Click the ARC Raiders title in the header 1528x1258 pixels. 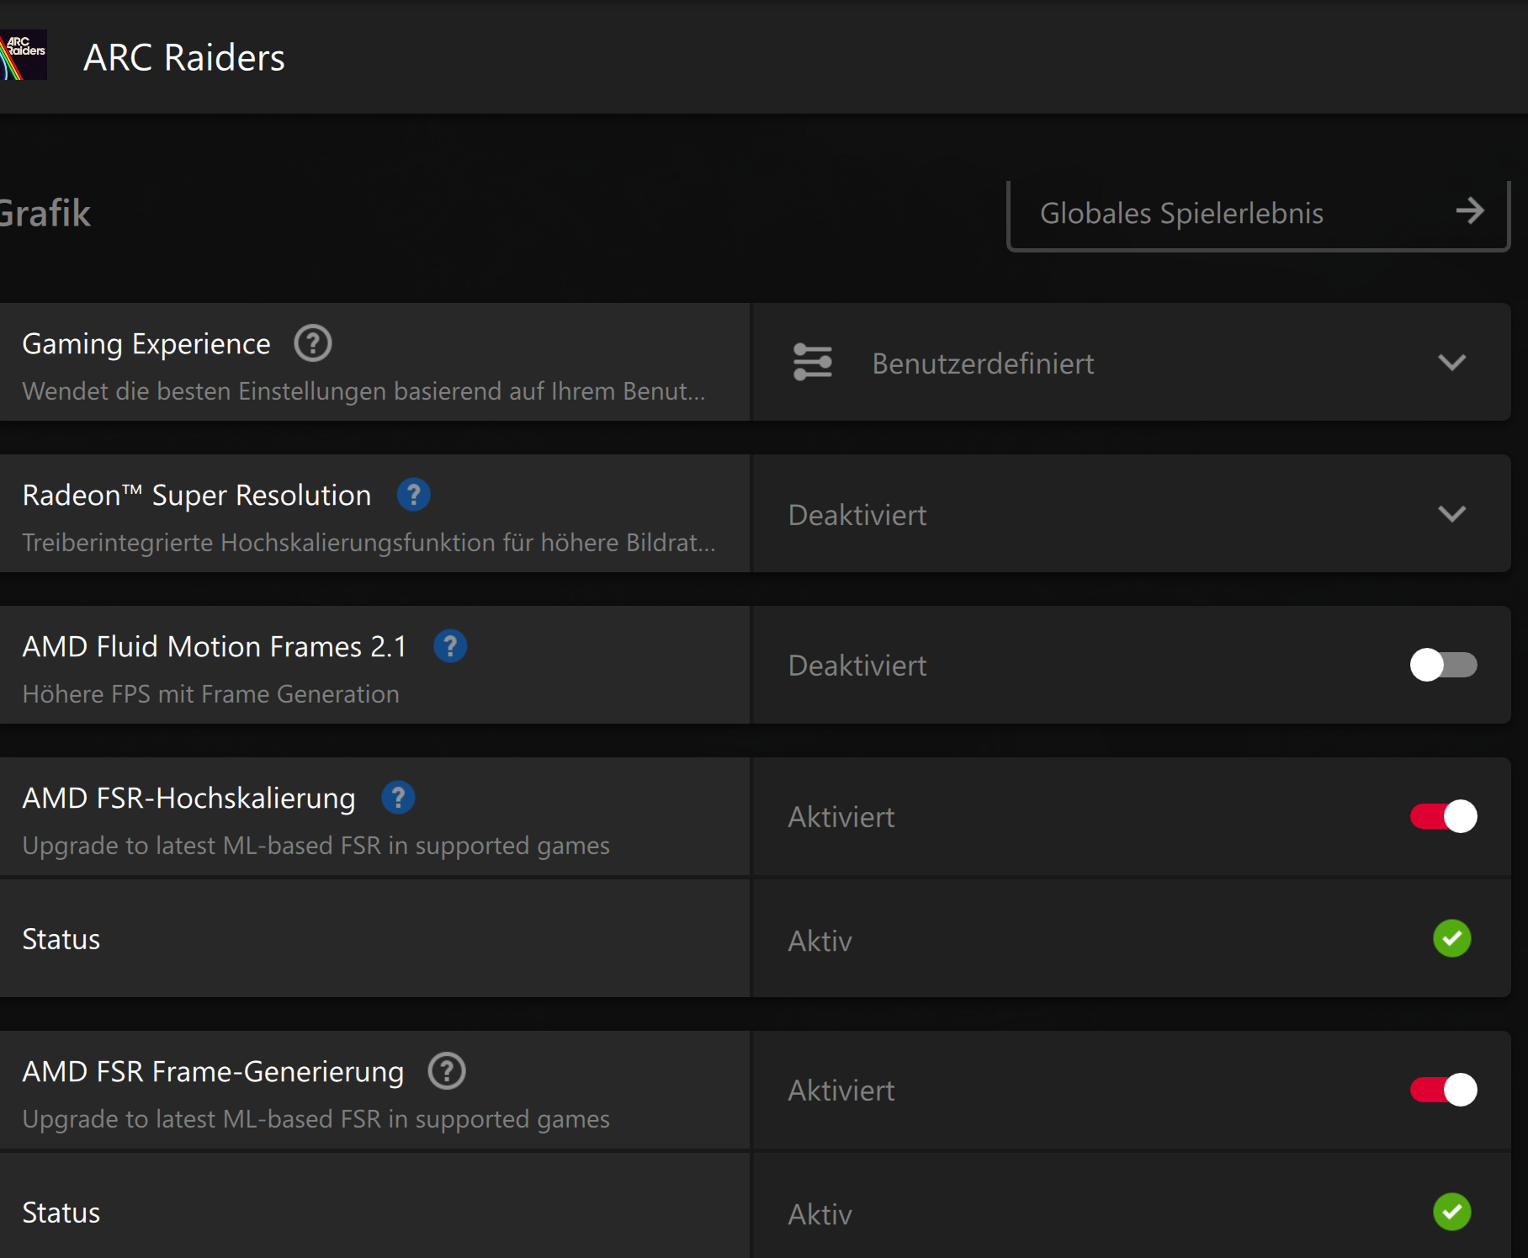[x=183, y=57]
